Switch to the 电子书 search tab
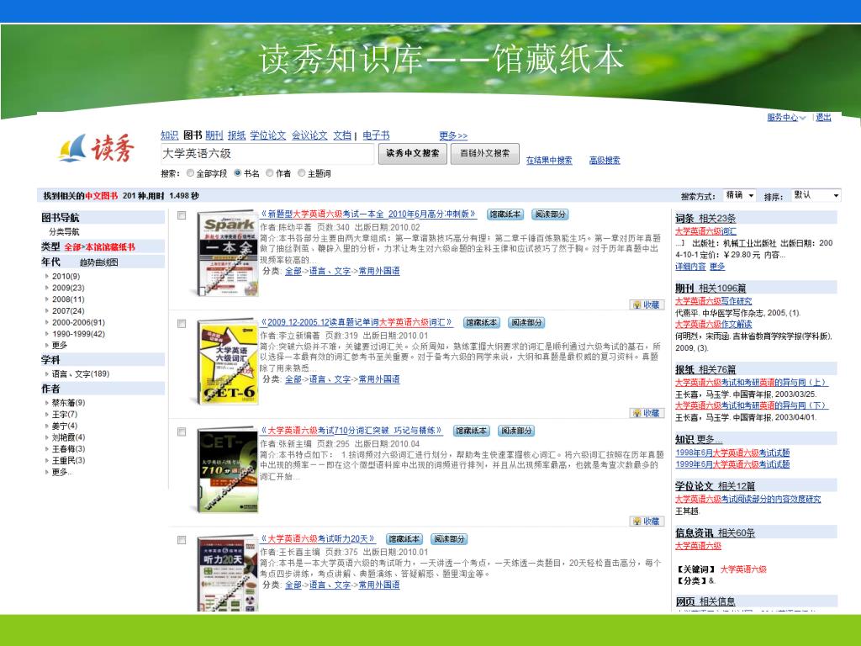Screen dimensions: 861x646 point(376,135)
